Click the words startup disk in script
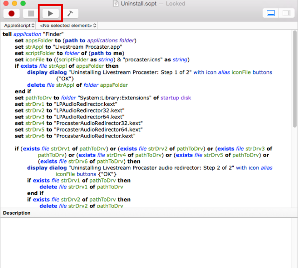Image resolution: width=298 pixels, height=268 pixels. (x=176, y=98)
